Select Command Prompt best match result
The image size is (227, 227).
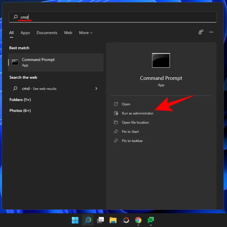click(56, 62)
